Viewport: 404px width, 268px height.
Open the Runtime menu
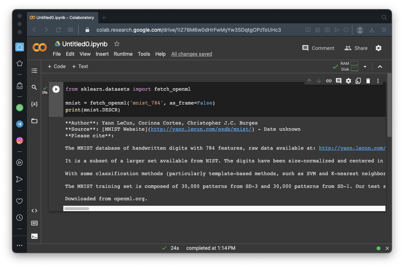click(x=123, y=54)
